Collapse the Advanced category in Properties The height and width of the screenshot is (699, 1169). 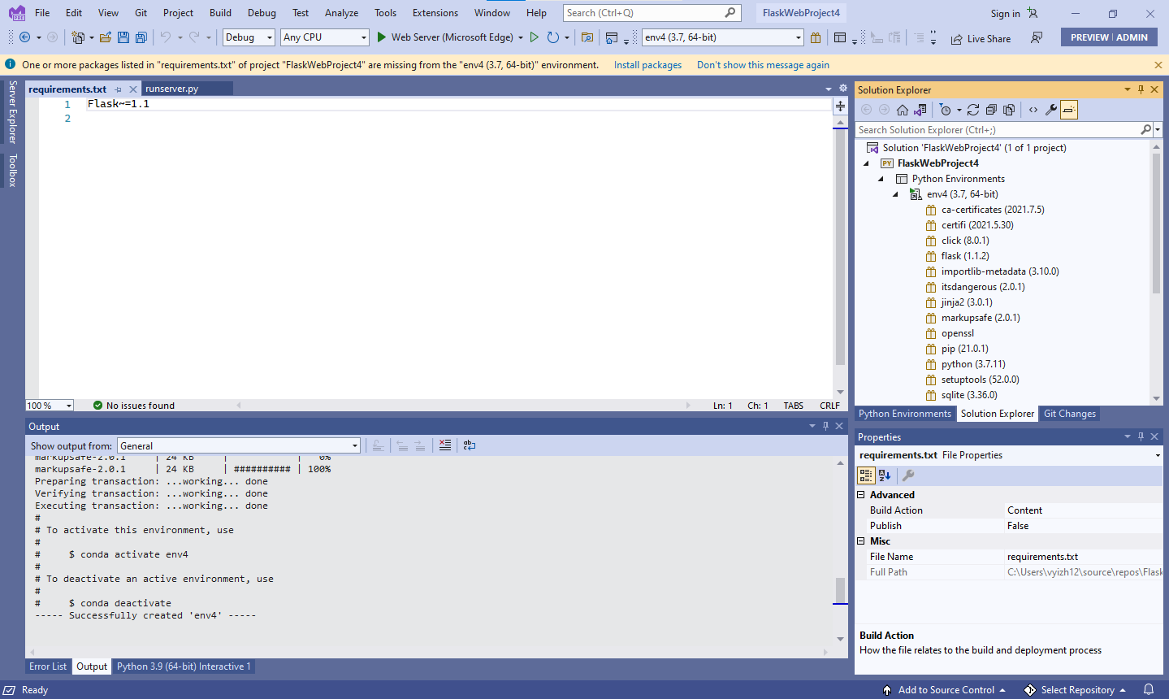point(861,495)
